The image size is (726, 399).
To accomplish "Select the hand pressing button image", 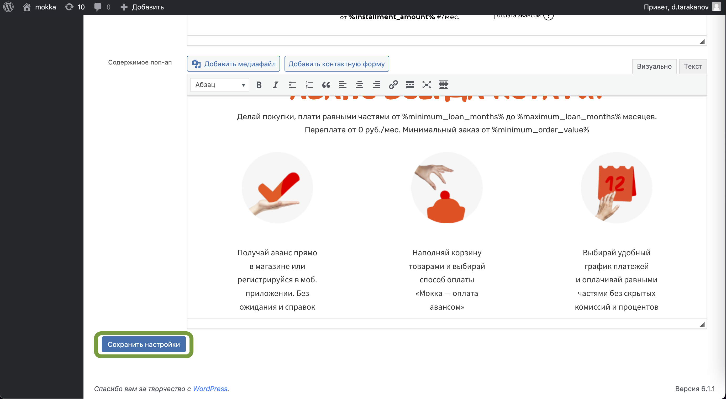I will [x=447, y=188].
